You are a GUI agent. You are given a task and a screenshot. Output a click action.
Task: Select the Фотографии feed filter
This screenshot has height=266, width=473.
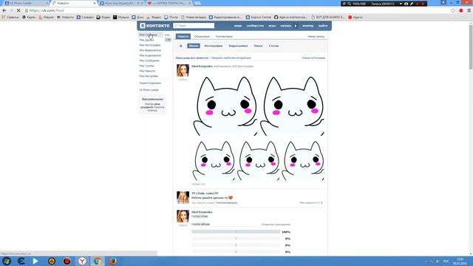[214, 46]
